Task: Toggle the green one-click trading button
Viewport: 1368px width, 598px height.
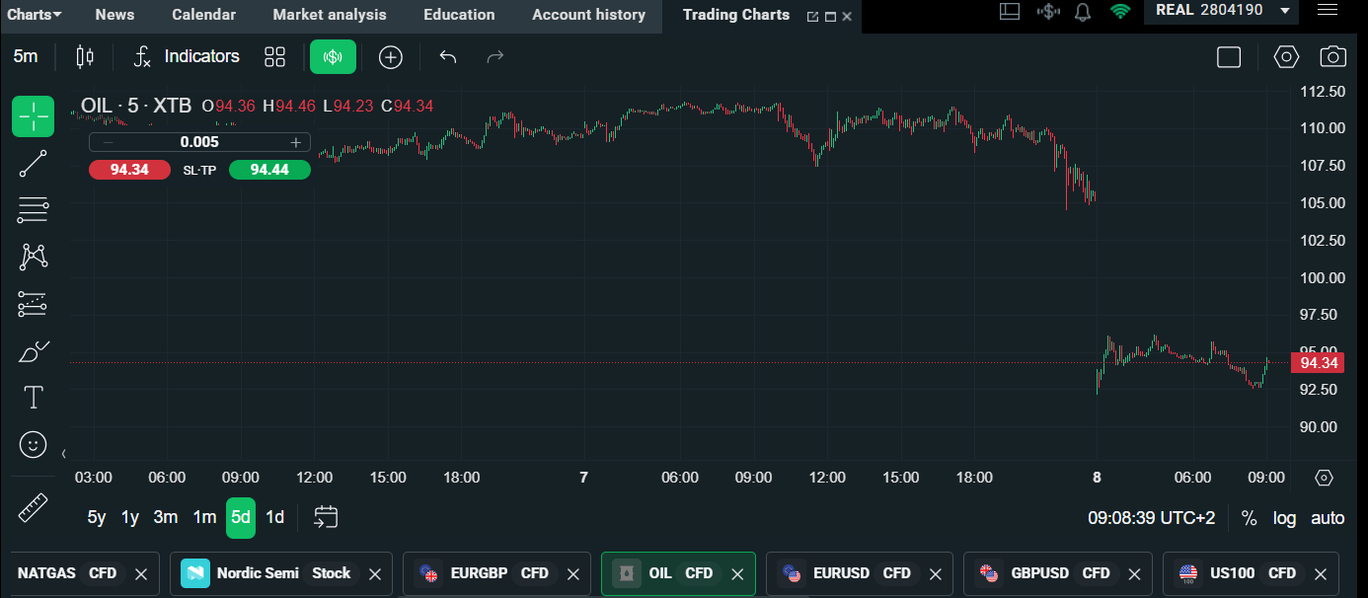Action: tap(333, 57)
